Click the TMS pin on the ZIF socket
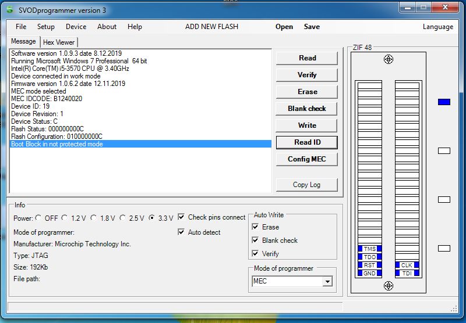 click(x=369, y=249)
